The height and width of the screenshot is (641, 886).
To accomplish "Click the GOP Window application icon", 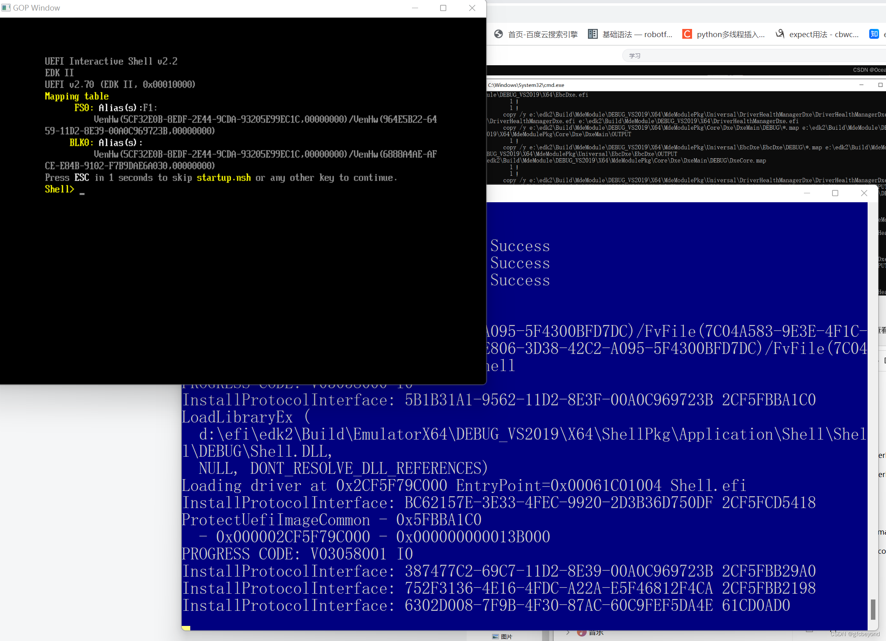I will [6, 8].
